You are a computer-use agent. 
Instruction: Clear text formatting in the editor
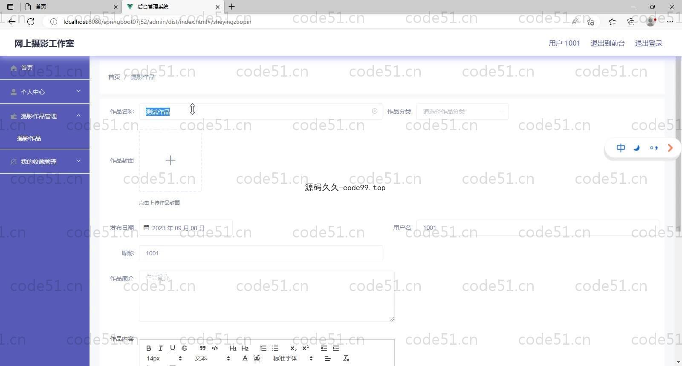pos(346,358)
